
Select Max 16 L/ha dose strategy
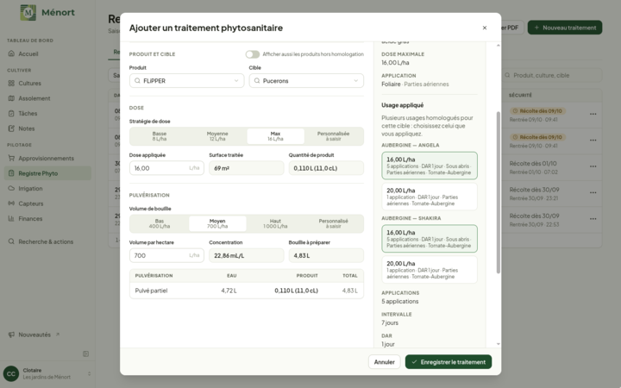coord(275,136)
